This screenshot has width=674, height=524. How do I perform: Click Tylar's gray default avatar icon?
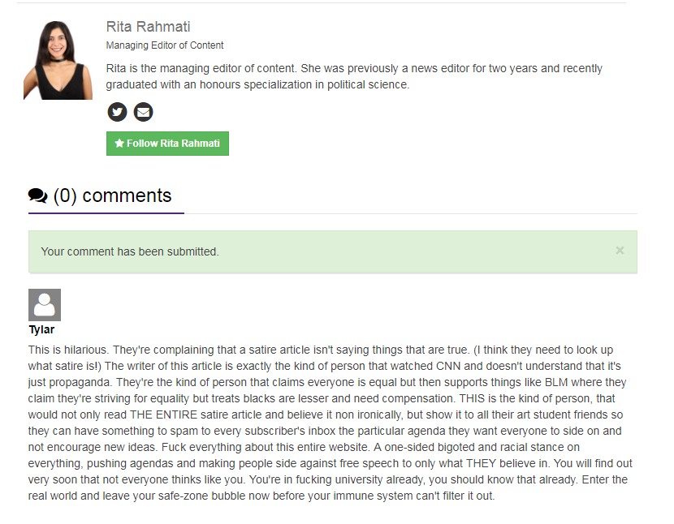pos(45,305)
